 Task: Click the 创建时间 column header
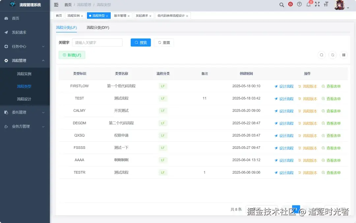point(246,73)
